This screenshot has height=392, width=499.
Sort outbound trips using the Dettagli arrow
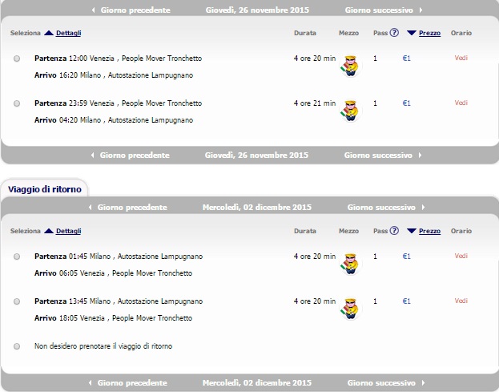pyautogui.click(x=49, y=33)
